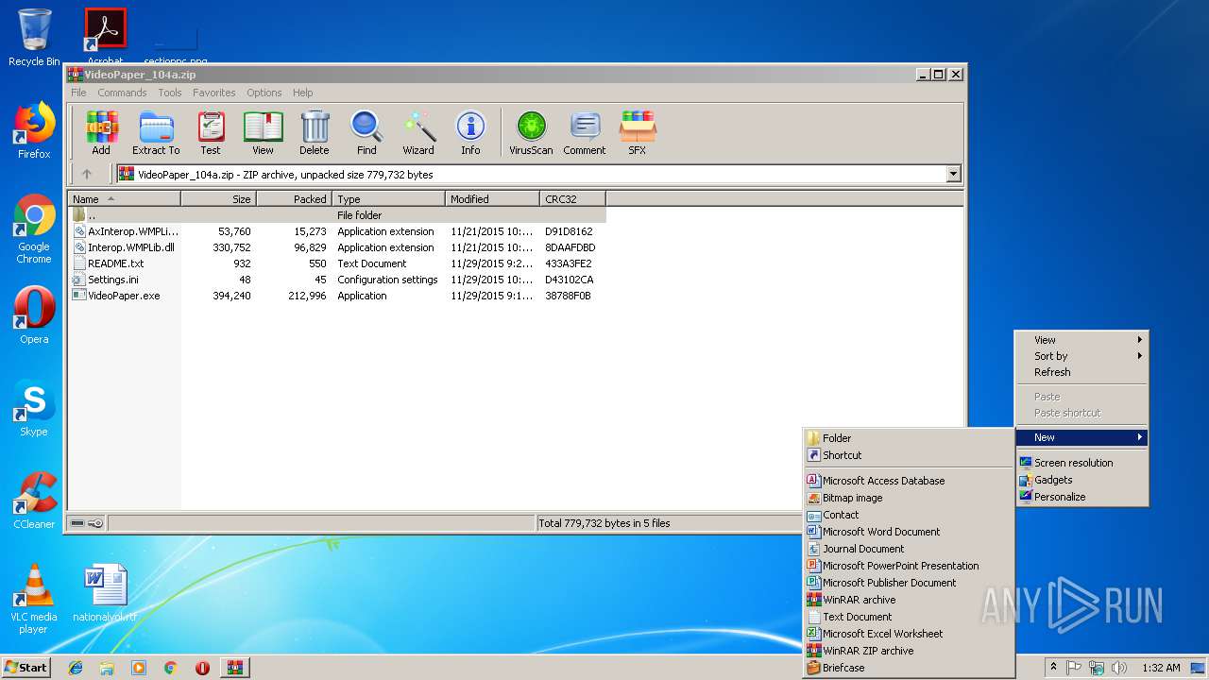The width and height of the screenshot is (1209, 680).
Task: Open the View toolbar button
Action: point(263,133)
